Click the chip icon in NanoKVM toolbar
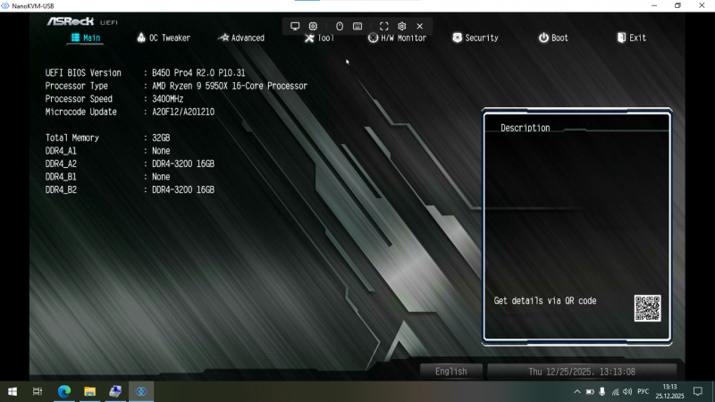715x402 pixels. point(313,27)
